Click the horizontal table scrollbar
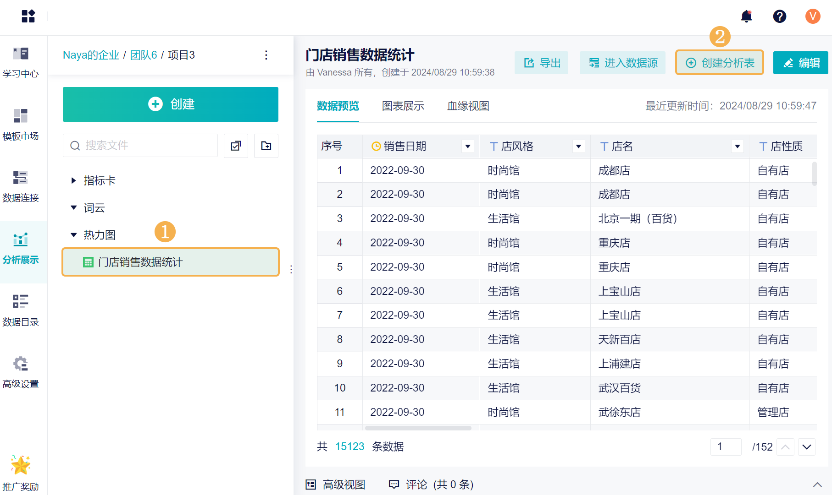This screenshot has height=495, width=832. click(418, 428)
